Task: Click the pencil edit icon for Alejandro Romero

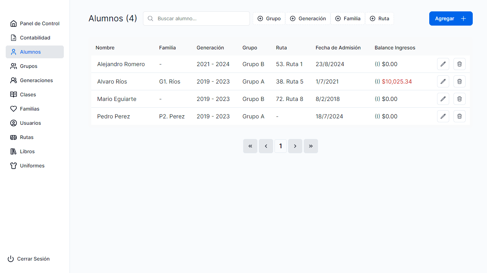Action: click(x=443, y=64)
